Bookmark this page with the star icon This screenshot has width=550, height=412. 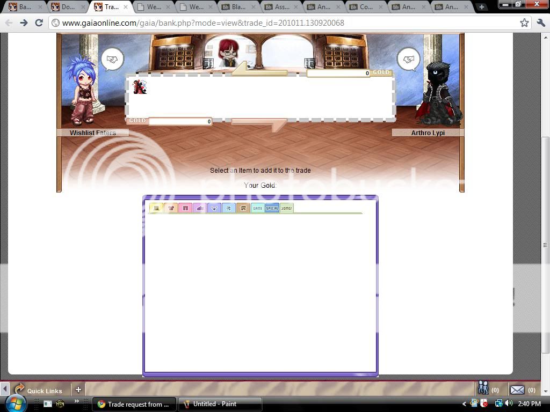524,23
